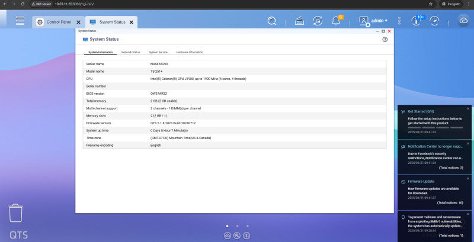The image size is (474, 242).
Task: Bookmark page with the star icon
Action: coord(431,4)
